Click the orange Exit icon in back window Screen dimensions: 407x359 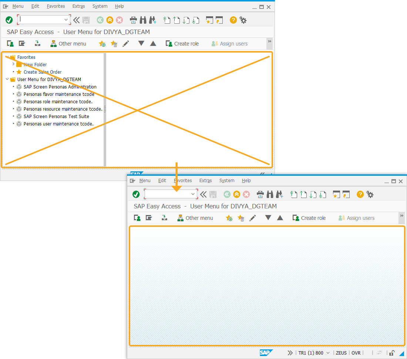(110, 20)
